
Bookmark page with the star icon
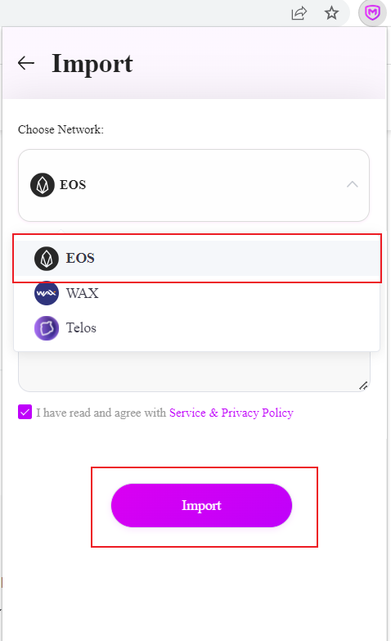pyautogui.click(x=331, y=13)
